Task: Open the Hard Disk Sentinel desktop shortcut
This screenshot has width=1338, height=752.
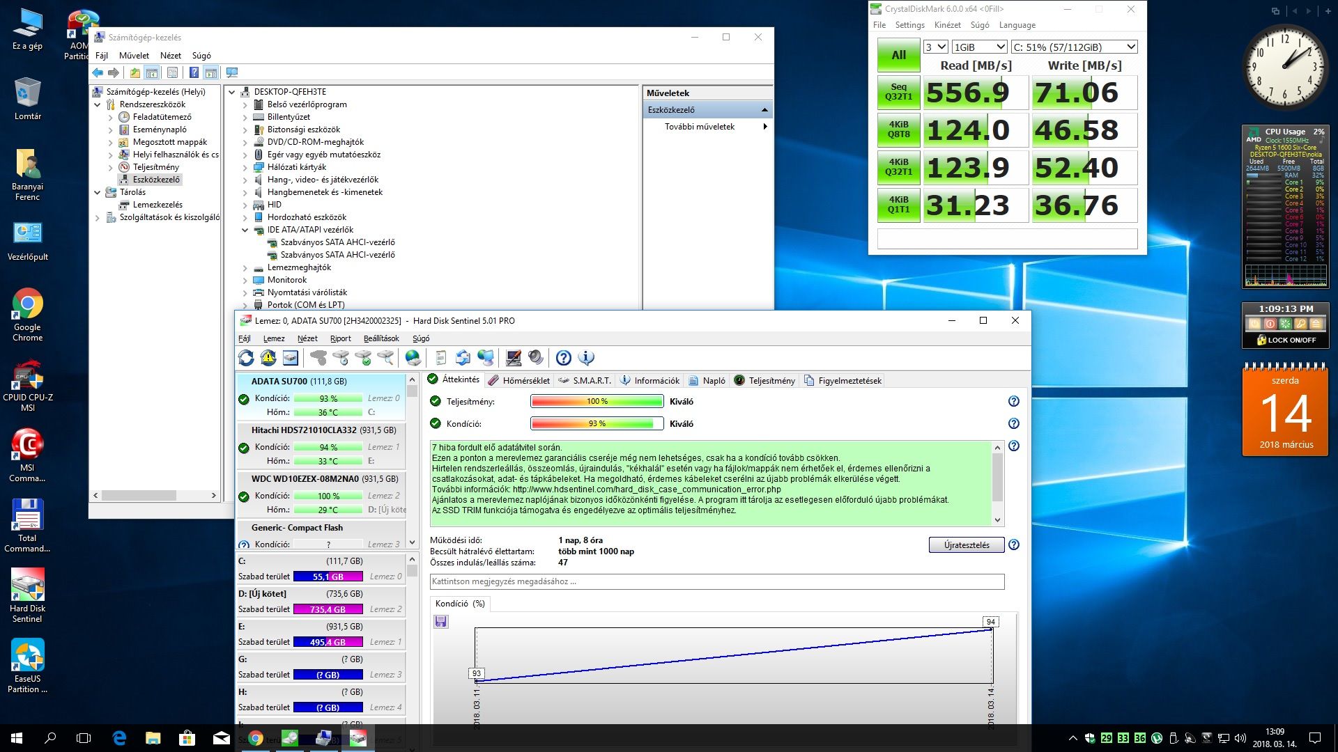Action: point(27,595)
